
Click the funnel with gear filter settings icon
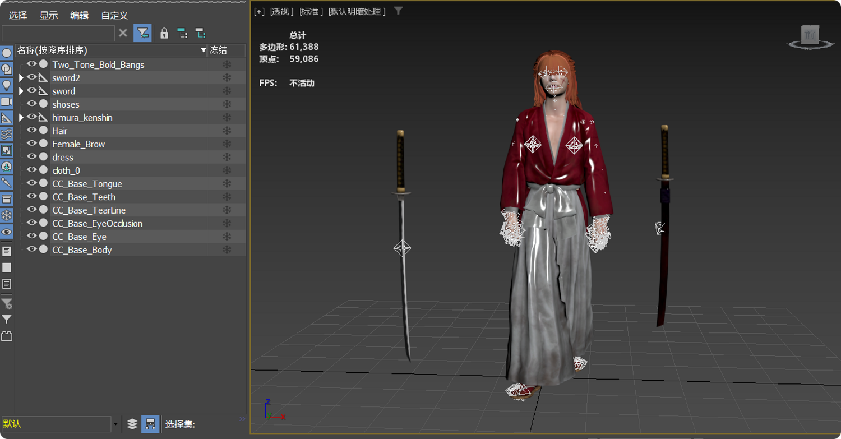[x=7, y=304]
